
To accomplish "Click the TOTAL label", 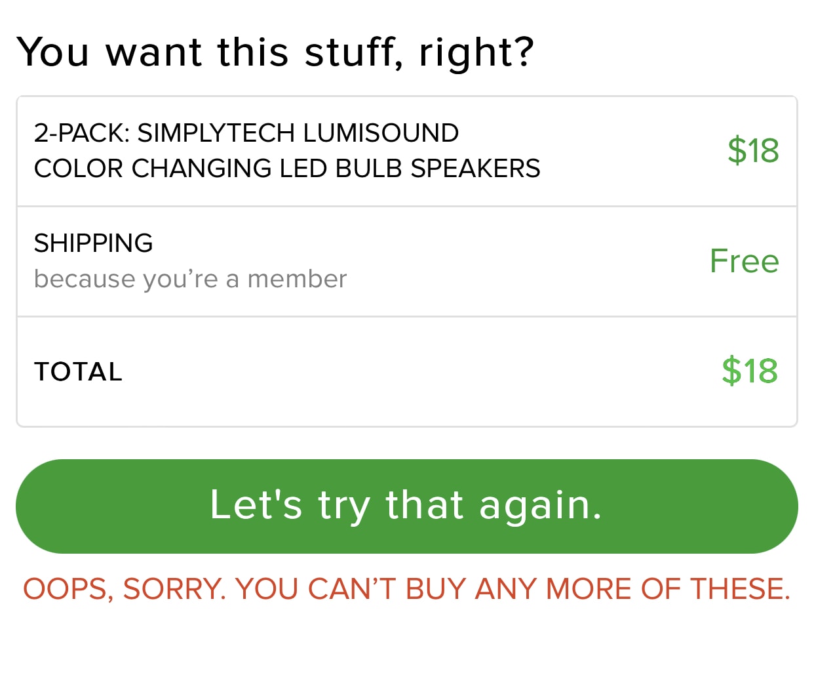I will coord(78,372).
